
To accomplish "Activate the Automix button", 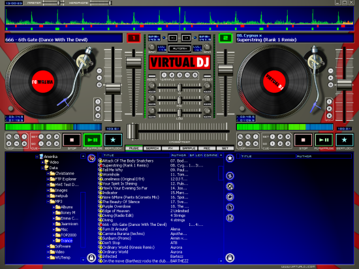I will 179,48.
